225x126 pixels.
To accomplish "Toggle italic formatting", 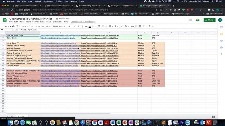I will coord(82,26).
